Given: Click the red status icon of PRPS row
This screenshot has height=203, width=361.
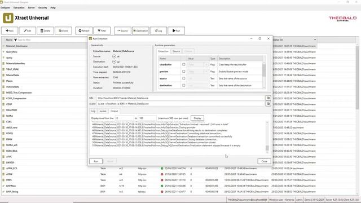Looking at the screenshot, I should 162,180.
